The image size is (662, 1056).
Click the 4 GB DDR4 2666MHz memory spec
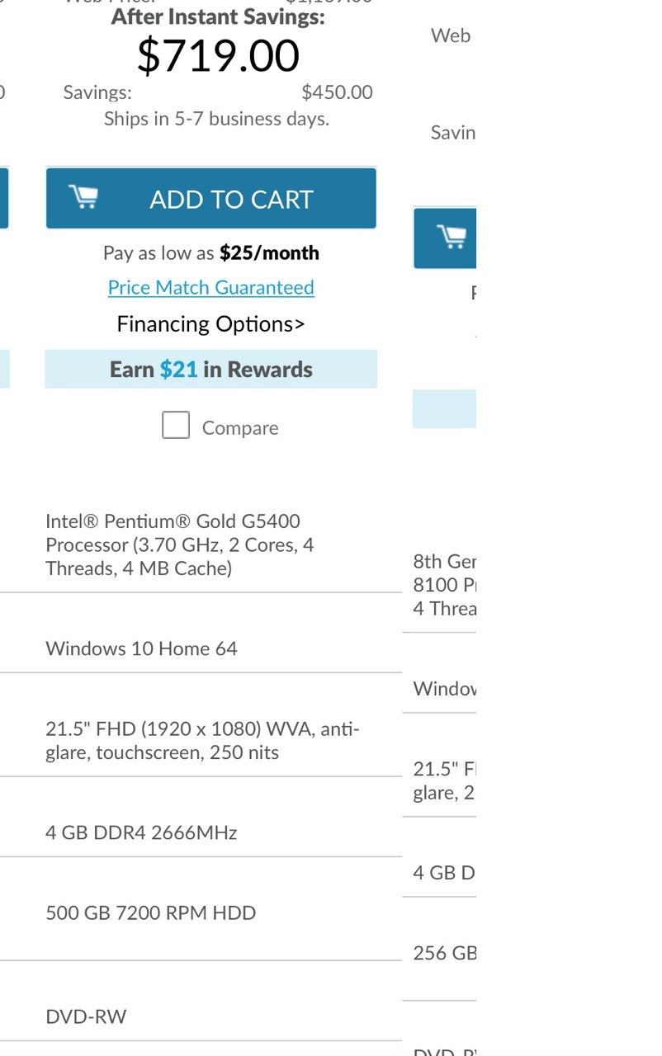(141, 832)
